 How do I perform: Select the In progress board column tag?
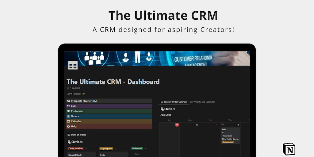click(106, 149)
